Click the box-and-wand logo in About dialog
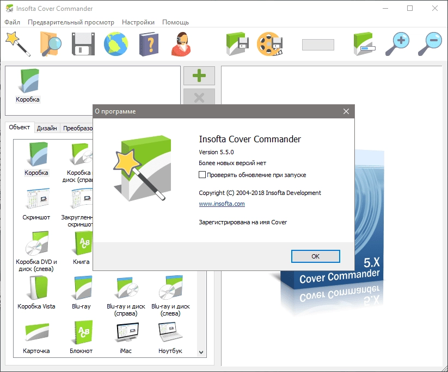 coord(142,168)
